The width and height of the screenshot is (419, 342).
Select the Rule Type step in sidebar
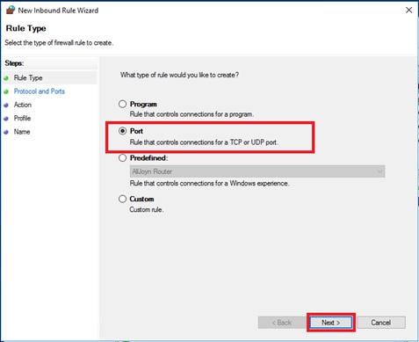click(x=28, y=78)
